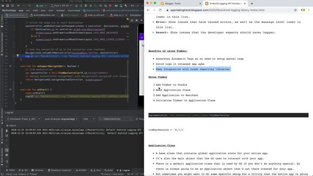Click the green Debug bug icon
Image resolution: width=313 pixels, height=176 pixels.
coord(90,5)
